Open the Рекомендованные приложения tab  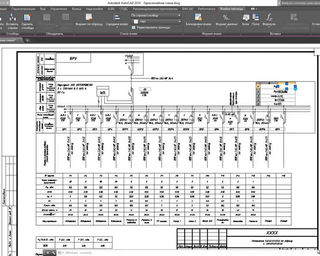click(x=155, y=9)
